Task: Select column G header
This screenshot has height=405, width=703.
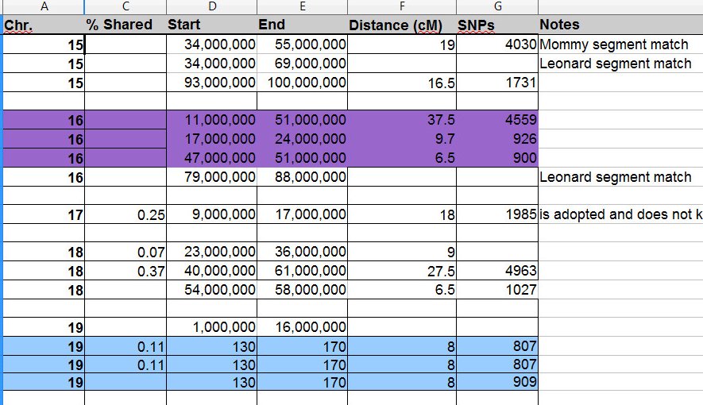Action: [497, 6]
